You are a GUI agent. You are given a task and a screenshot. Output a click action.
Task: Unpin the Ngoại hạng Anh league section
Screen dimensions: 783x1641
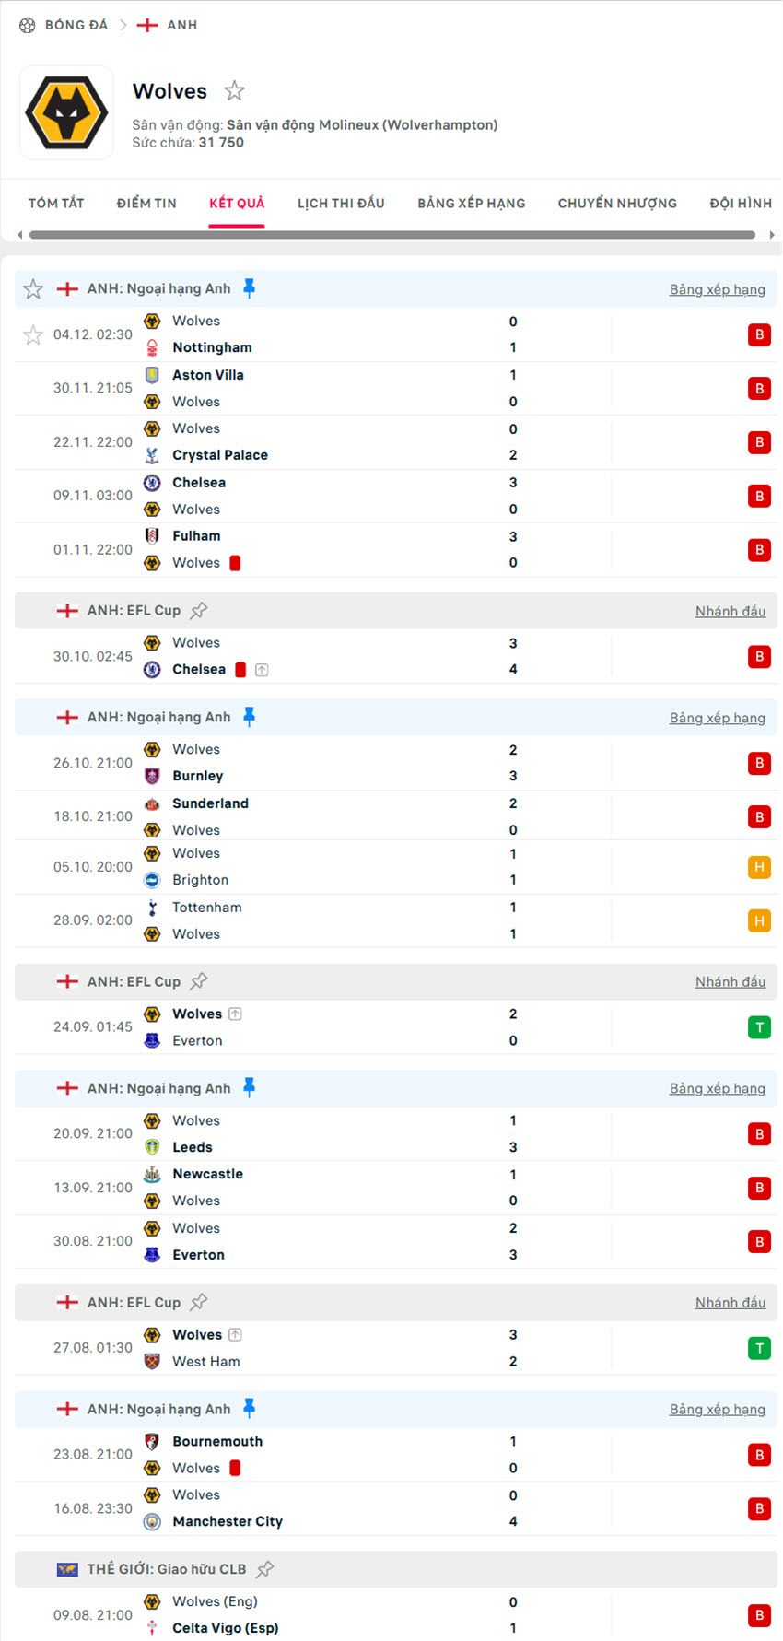click(x=247, y=287)
